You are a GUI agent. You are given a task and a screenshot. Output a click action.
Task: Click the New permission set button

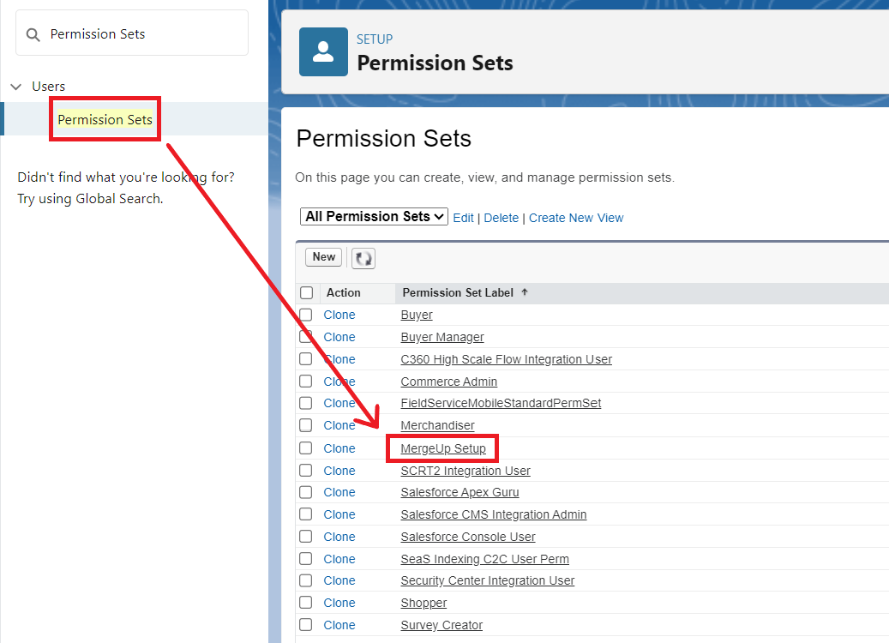[324, 257]
